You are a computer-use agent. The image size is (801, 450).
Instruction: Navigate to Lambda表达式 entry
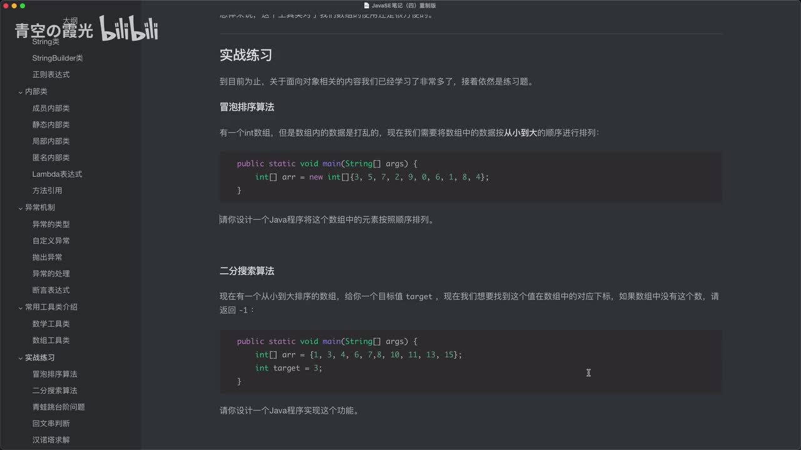pos(57,174)
